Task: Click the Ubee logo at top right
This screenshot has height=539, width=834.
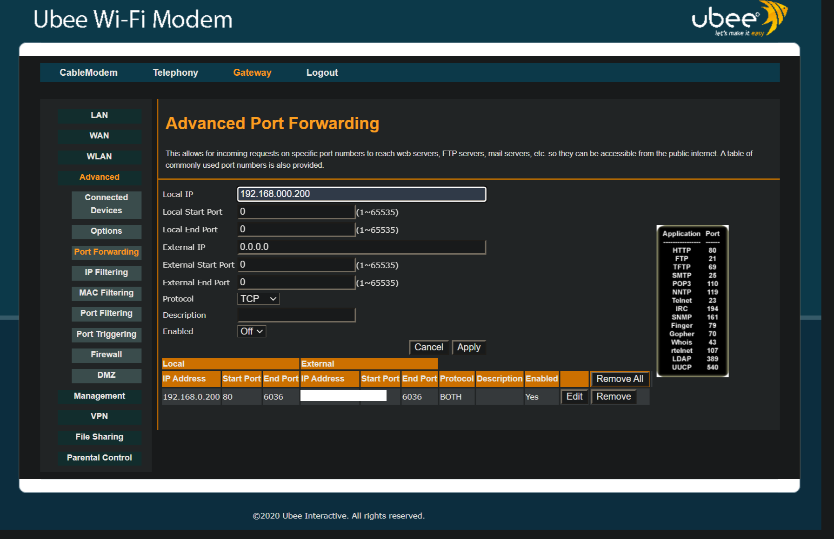Action: 739,20
